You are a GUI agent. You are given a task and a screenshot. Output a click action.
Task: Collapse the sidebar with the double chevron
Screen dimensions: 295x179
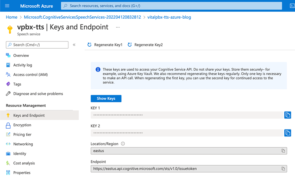pos(74,45)
